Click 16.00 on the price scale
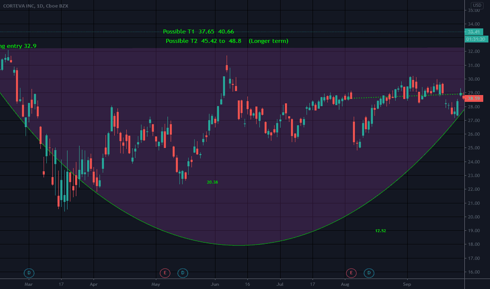The width and height of the screenshot is (490, 289). coord(474,272)
